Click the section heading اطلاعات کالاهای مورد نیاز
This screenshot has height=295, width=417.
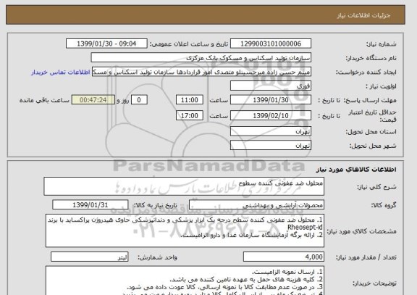pyautogui.click(x=356, y=170)
